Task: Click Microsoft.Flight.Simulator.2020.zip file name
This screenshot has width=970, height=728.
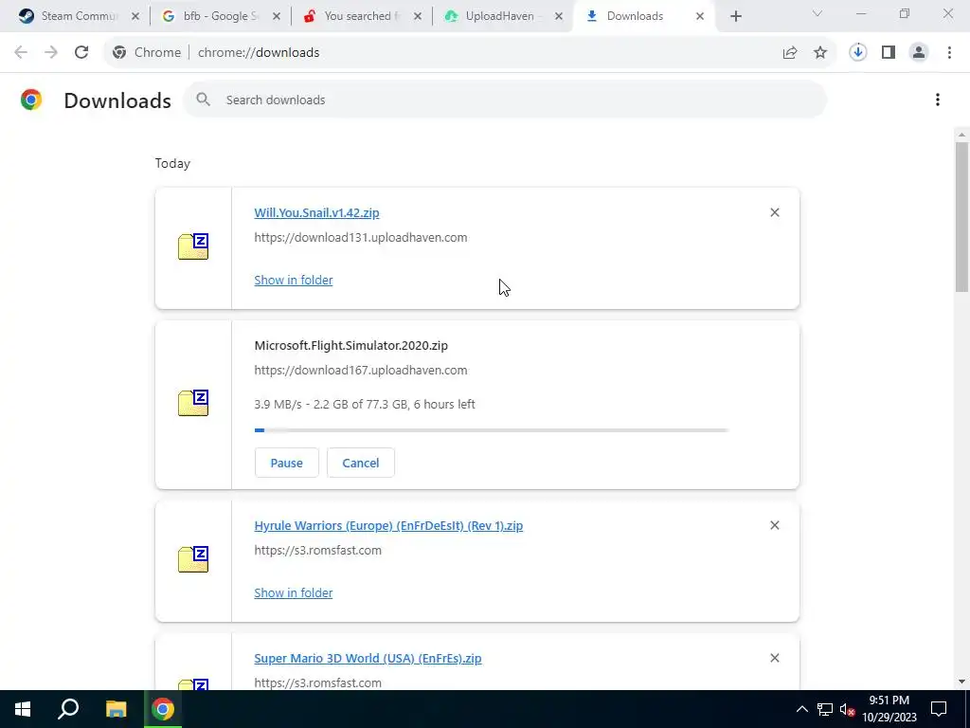Action: (350, 345)
